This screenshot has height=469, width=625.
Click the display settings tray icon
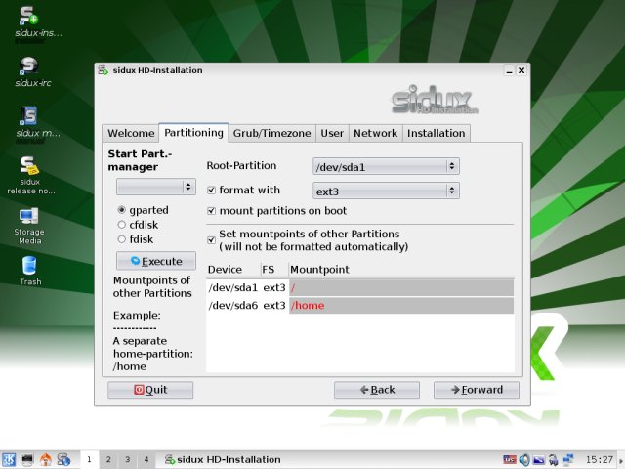coord(539,460)
